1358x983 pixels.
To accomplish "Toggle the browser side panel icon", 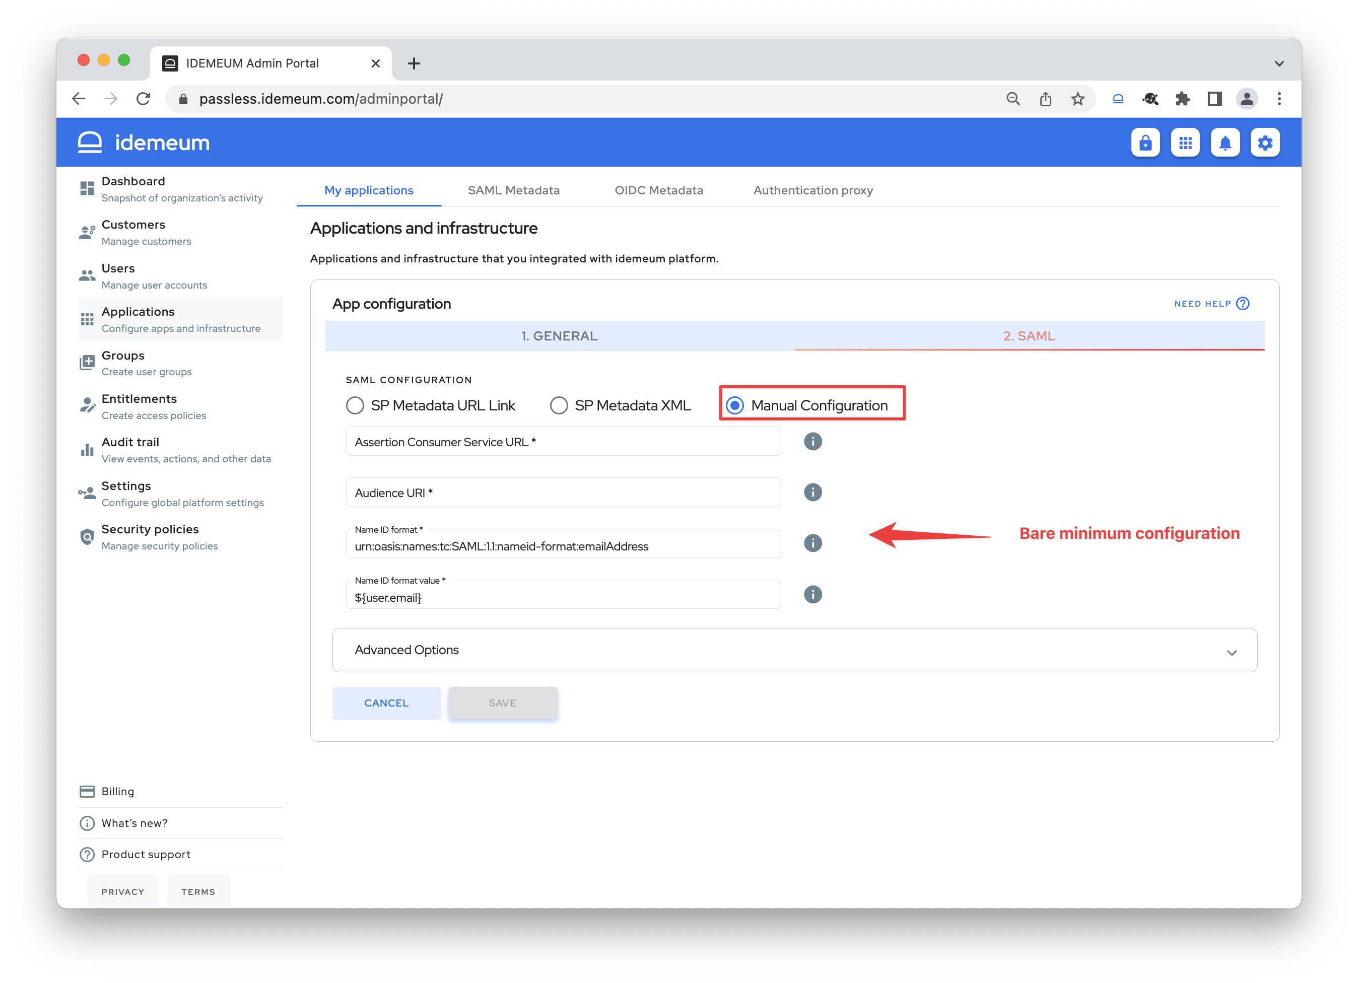I will click(1214, 99).
